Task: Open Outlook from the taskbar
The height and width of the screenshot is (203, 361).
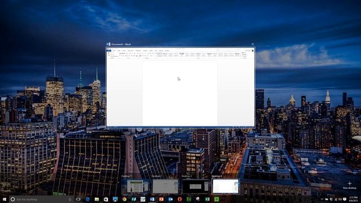Action: tap(170, 199)
